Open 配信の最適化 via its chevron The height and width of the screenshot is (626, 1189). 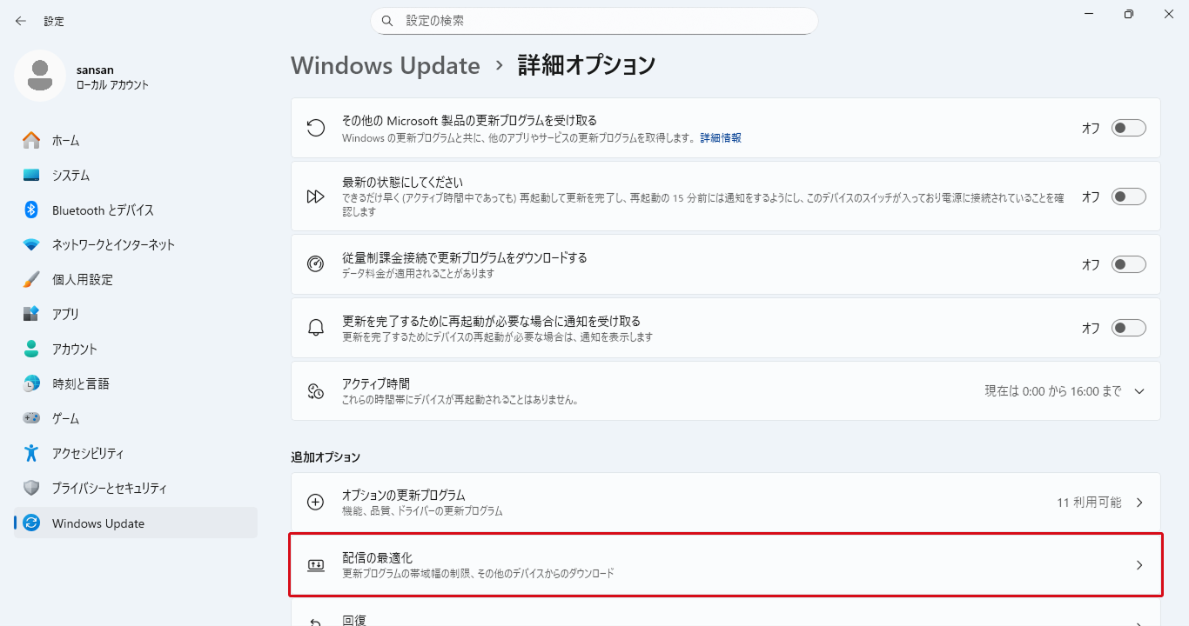(1139, 565)
